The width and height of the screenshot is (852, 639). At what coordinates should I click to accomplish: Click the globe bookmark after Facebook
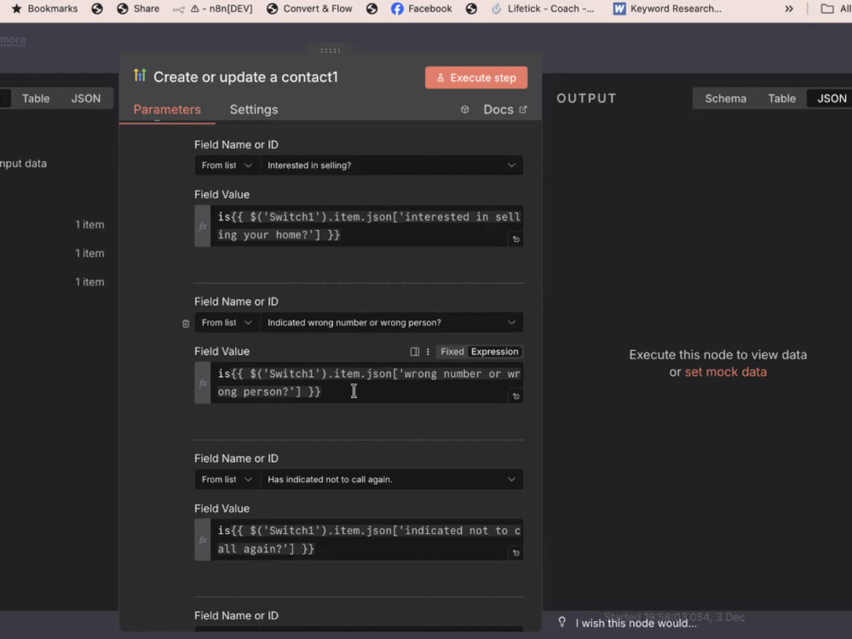click(x=472, y=9)
